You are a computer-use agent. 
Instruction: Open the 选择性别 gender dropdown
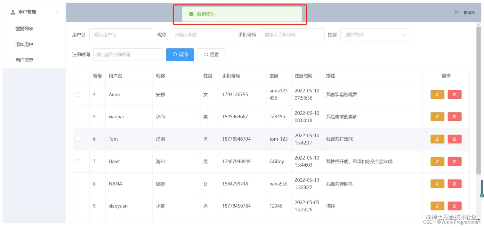pyautogui.click(x=375, y=35)
